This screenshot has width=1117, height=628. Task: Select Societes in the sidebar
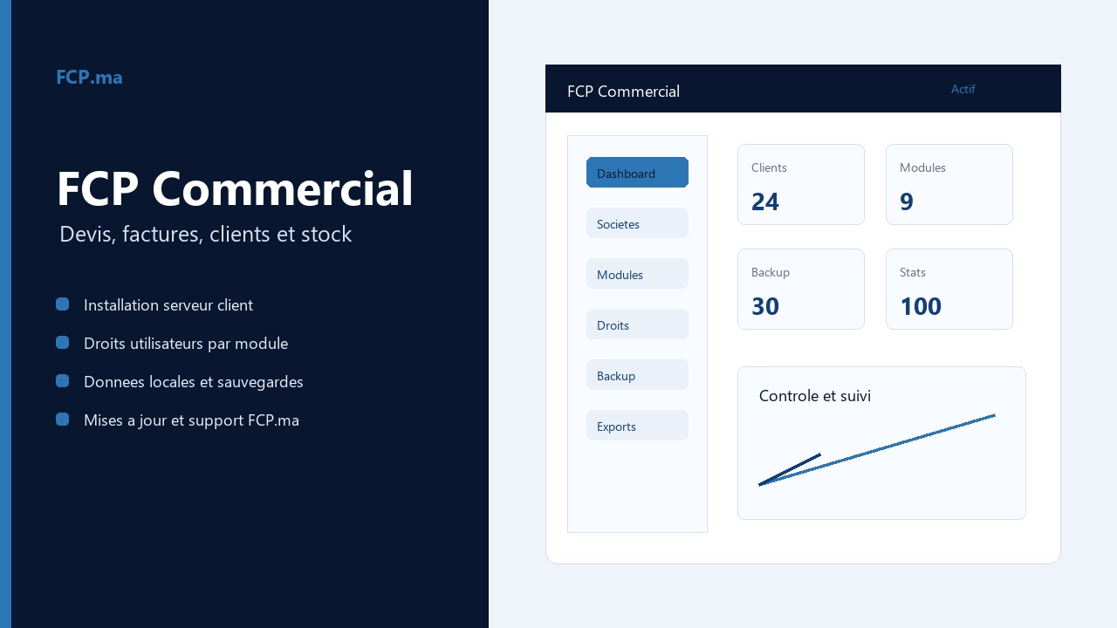(x=637, y=223)
